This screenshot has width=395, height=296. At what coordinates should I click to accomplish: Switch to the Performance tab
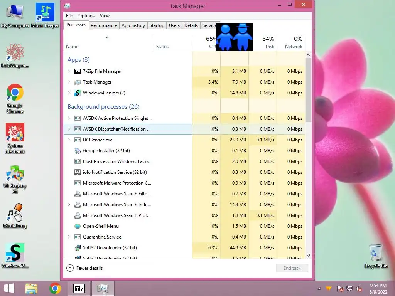tap(104, 25)
